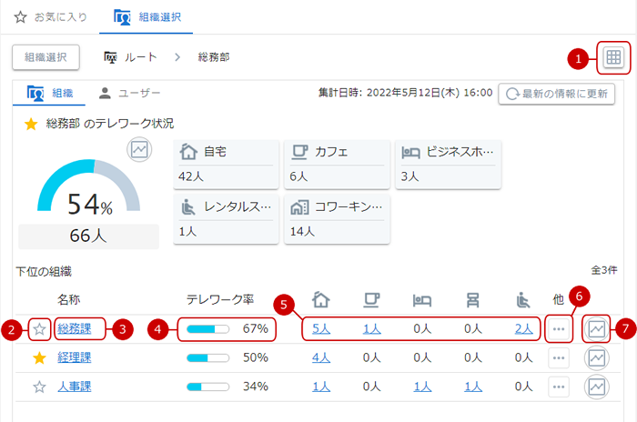
Task: Open other details menu for 経理課
Action: (x=559, y=357)
